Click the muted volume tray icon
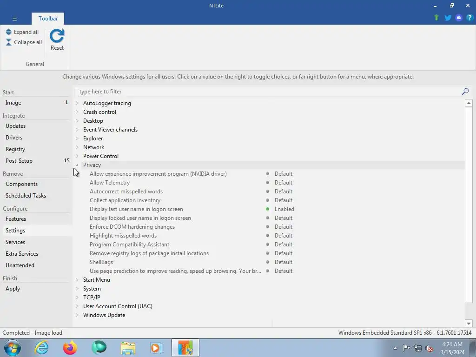The image size is (476, 357). tap(429, 348)
